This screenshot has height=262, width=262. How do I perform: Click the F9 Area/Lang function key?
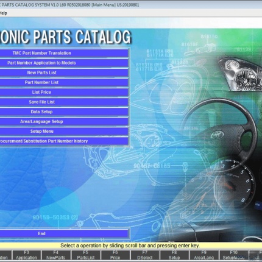[204, 255]
